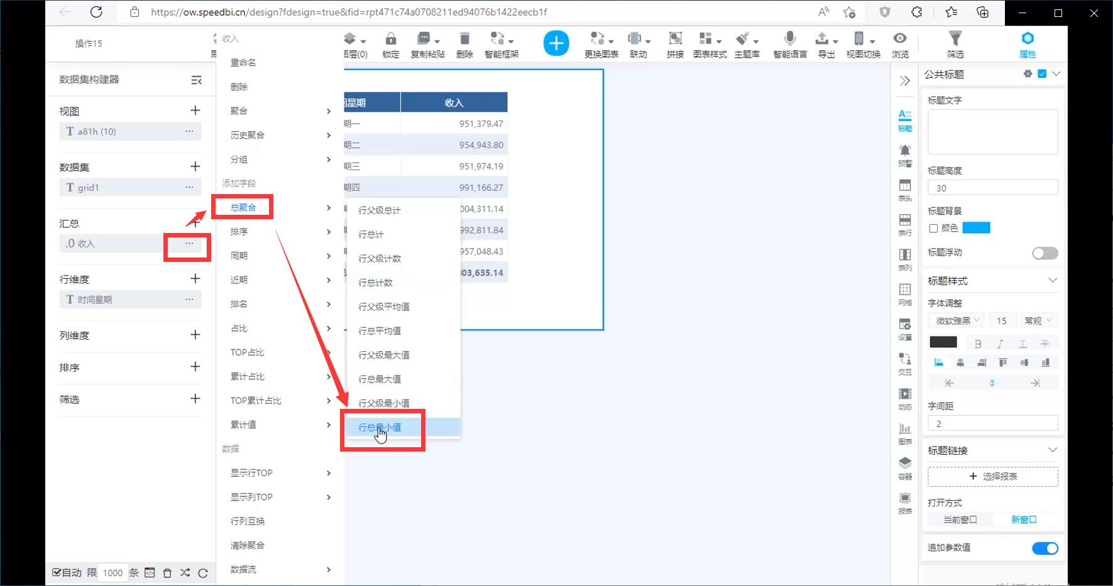Click the 选择报表 report picker button
This screenshot has width=1113, height=586.
point(992,476)
